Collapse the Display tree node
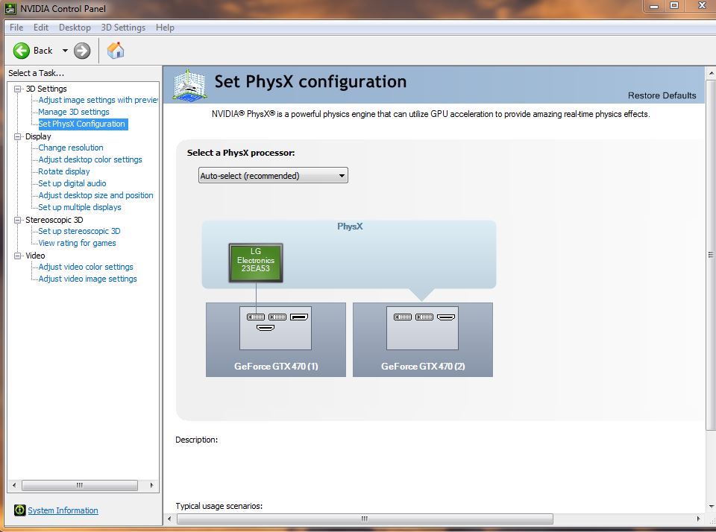Viewport: 716px width, 532px height. pyautogui.click(x=17, y=136)
